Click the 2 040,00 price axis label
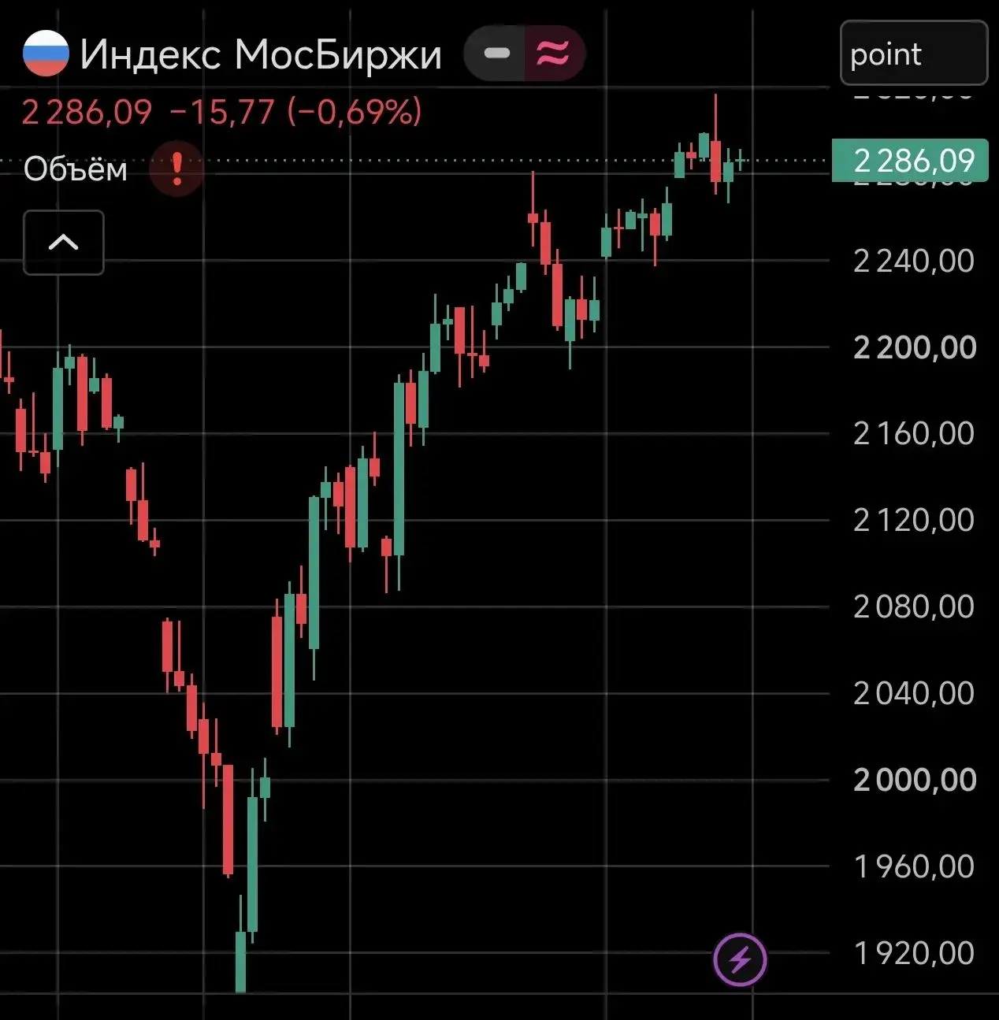Screen dimensions: 999x1020 (914, 693)
